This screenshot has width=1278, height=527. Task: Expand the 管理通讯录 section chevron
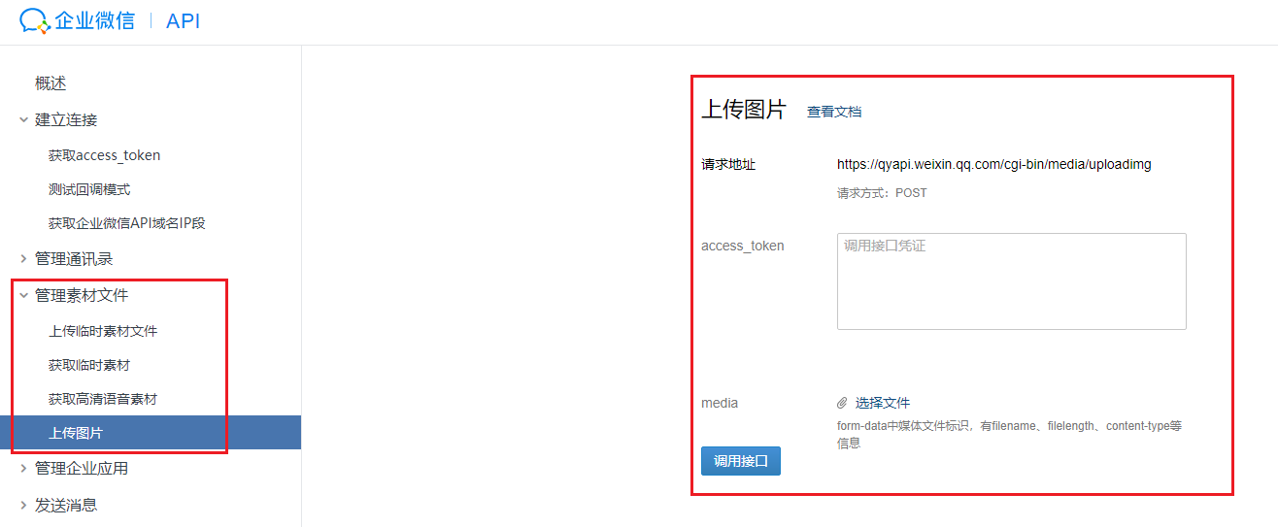pos(23,259)
